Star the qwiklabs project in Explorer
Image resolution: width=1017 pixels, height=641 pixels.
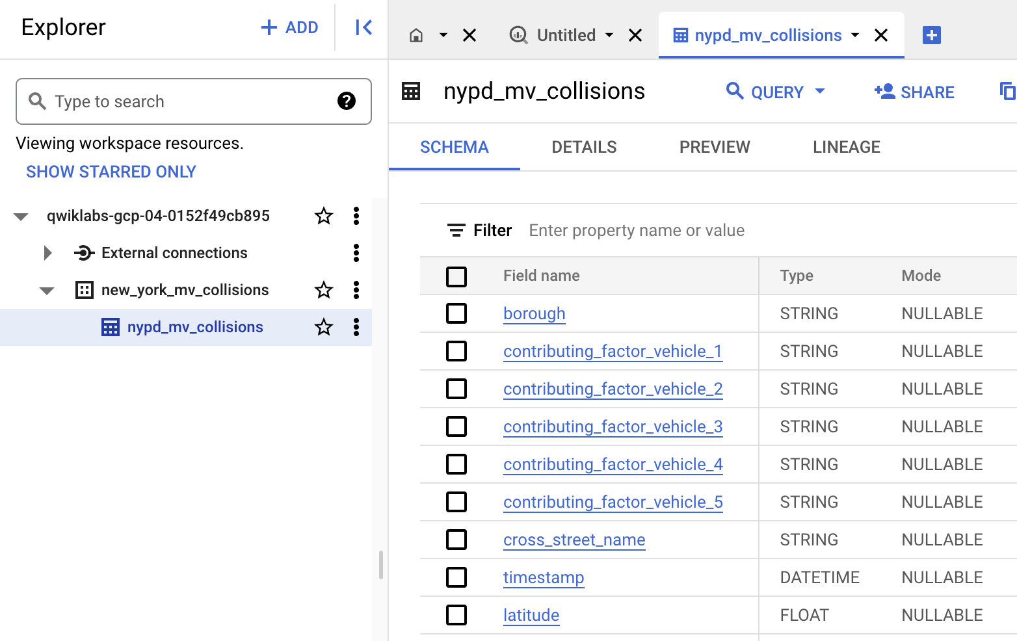323,216
